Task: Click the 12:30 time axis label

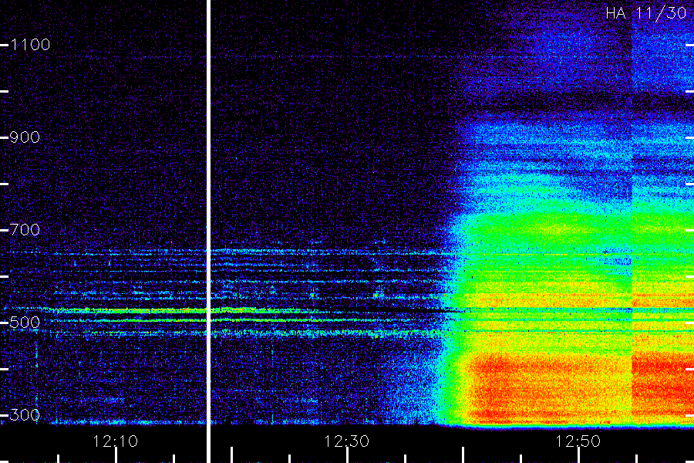Action: 346,441
